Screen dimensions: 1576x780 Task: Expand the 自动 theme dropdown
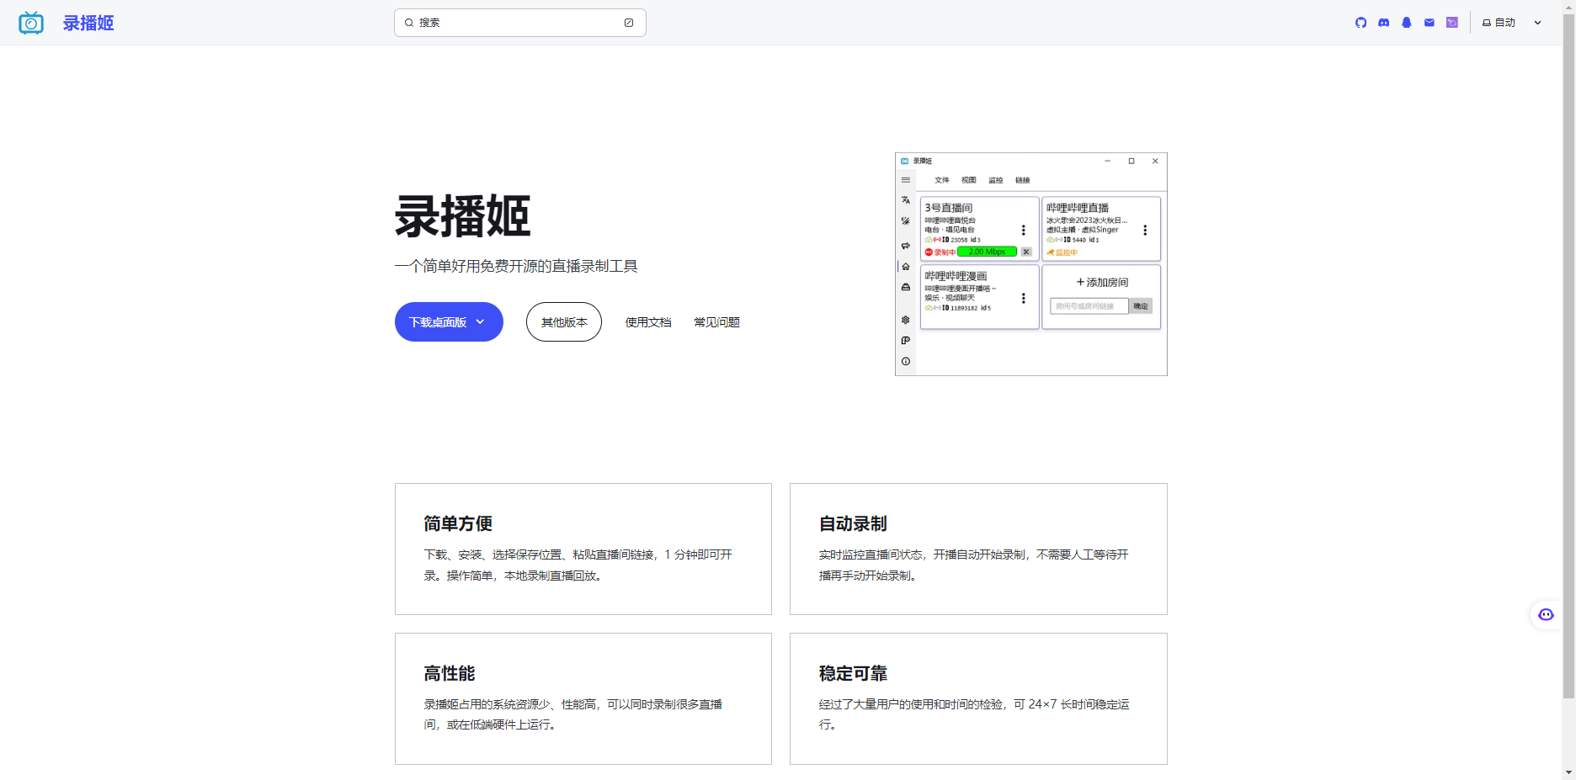pyautogui.click(x=1513, y=23)
